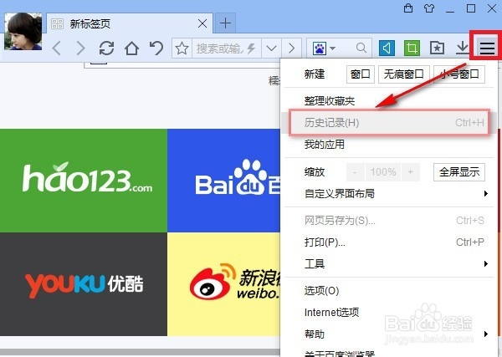Click 全屏显示 fullscreen button

(459, 172)
